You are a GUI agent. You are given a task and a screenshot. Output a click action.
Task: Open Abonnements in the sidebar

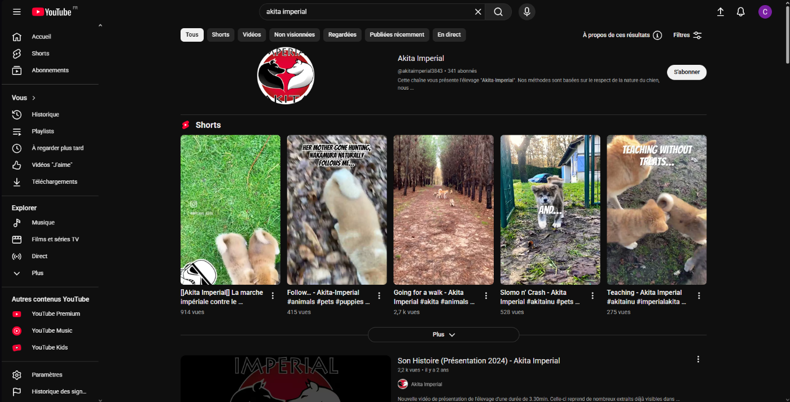(50, 70)
